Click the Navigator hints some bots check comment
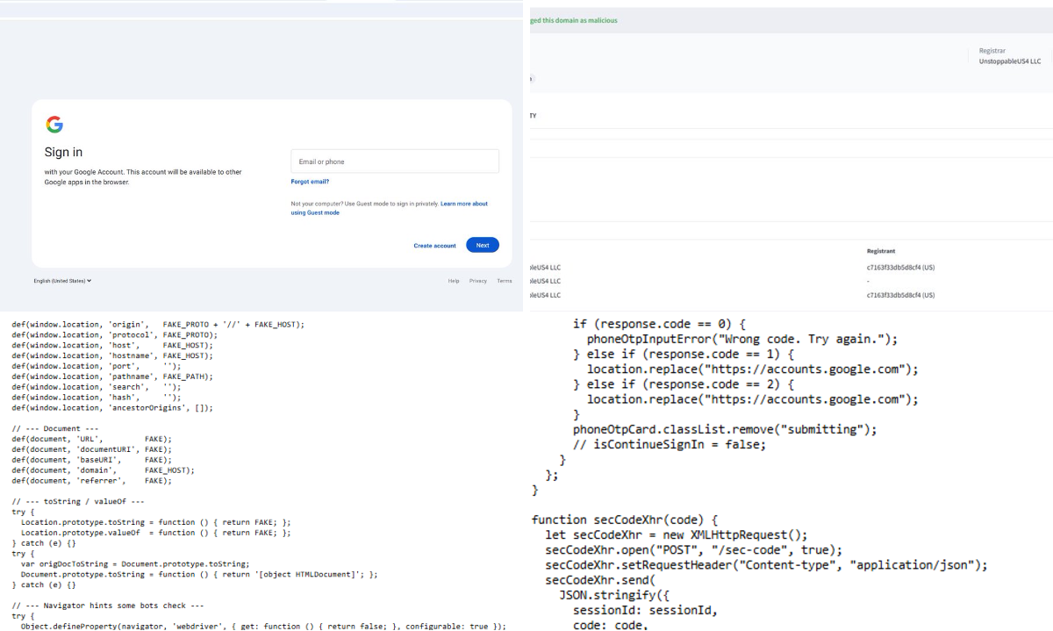This screenshot has width=1053, height=631. (108, 606)
